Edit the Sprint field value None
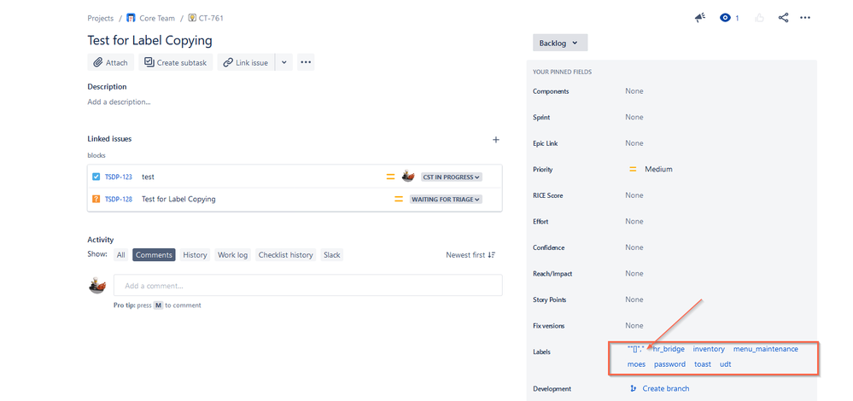The image size is (853, 401). pyautogui.click(x=634, y=118)
